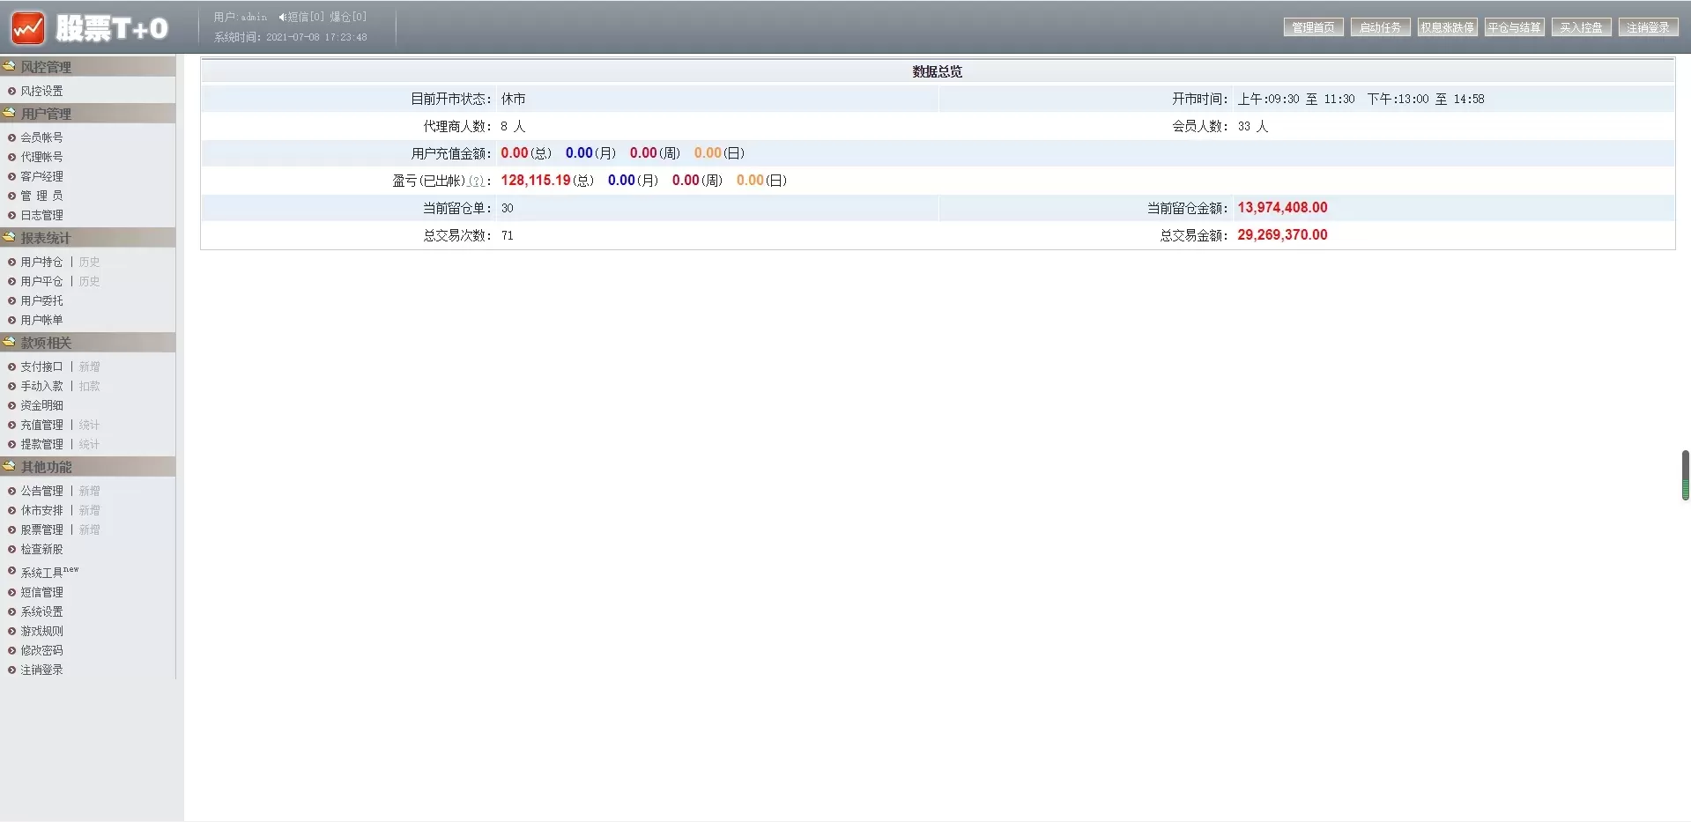Open 会员帐号 in the sidebar menu
This screenshot has height=822, width=1691.
point(41,137)
